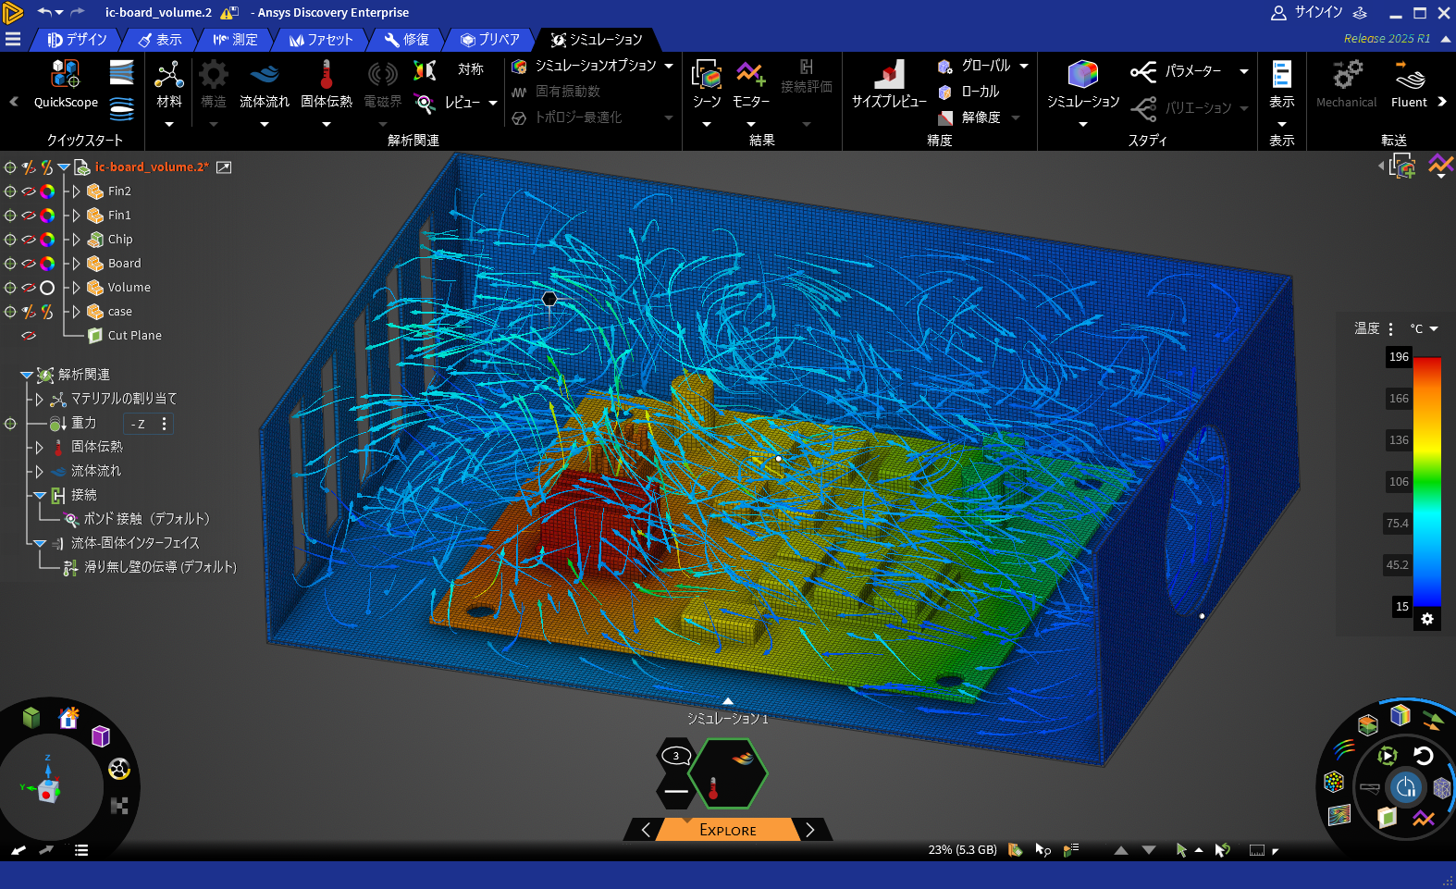This screenshot has width=1456, height=889.
Task: Click the undo arrow icon
Action: coord(43,12)
